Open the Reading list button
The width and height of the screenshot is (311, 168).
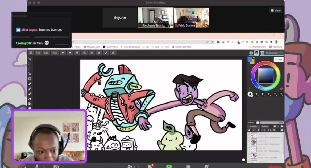click(x=276, y=47)
